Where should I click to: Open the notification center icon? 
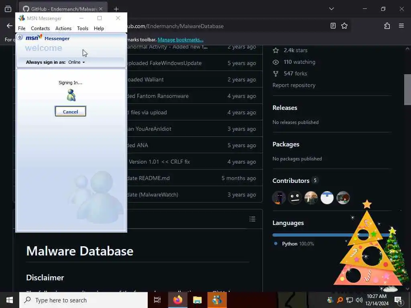click(x=398, y=300)
